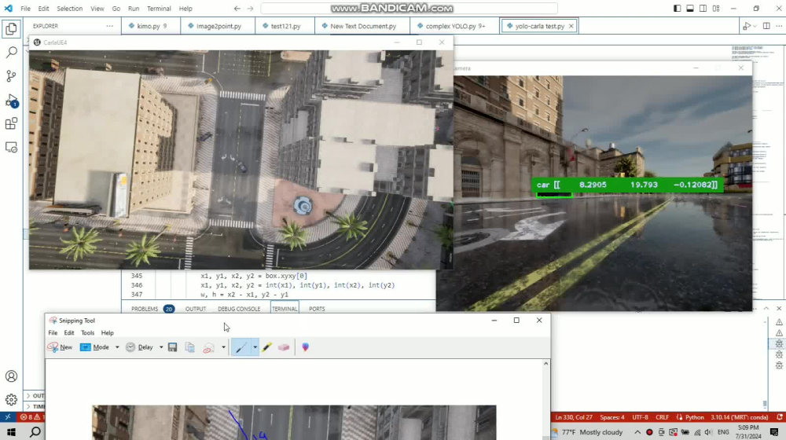Expand the OUTLINE section in Explorer
Viewport: 786px width, 440px height.
(x=34, y=395)
